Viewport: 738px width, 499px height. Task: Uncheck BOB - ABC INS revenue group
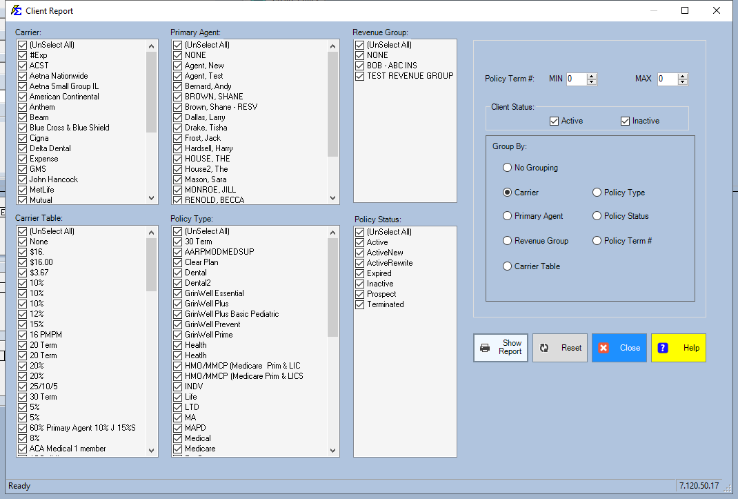pos(359,66)
